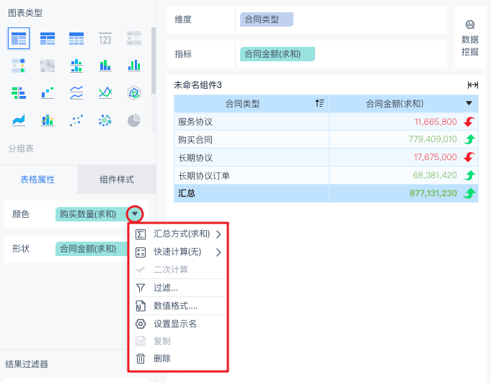The height and width of the screenshot is (383, 491).
Task: Click the 长期协议 table row cell
Action: point(252,157)
